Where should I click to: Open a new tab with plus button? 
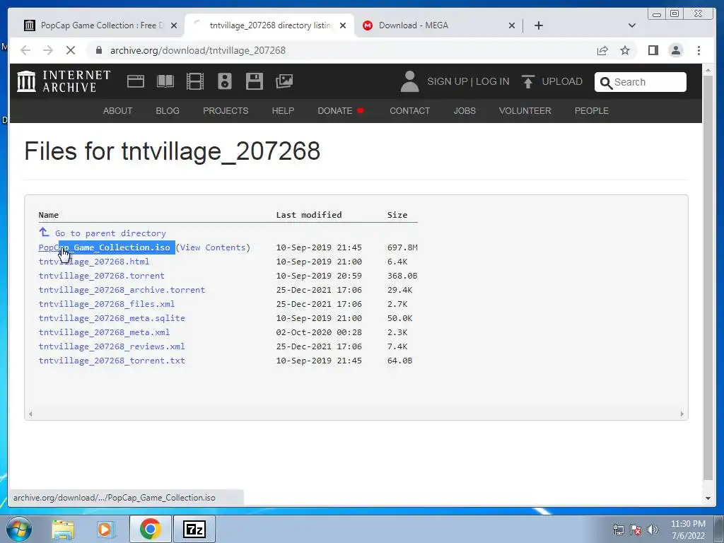(x=538, y=25)
